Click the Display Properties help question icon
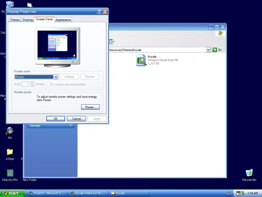The image size is (262, 197). pyautogui.click(x=99, y=11)
